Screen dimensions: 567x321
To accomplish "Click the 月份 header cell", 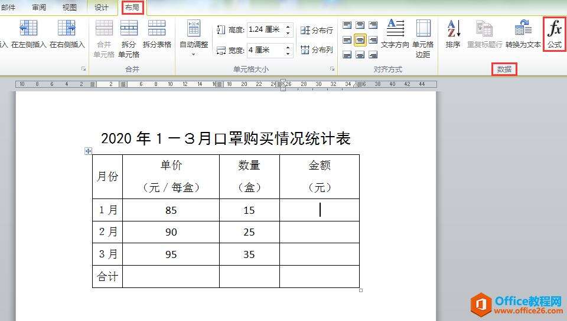I will pos(107,177).
